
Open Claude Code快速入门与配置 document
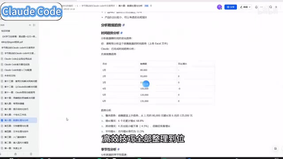18,70
